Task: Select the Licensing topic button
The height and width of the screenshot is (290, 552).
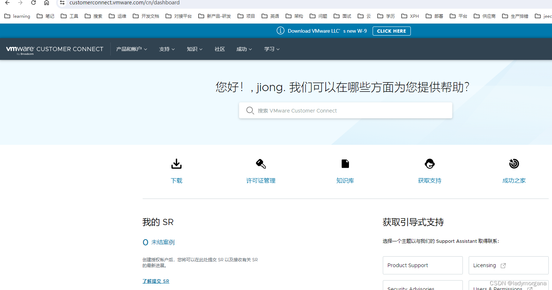Action: (x=509, y=265)
